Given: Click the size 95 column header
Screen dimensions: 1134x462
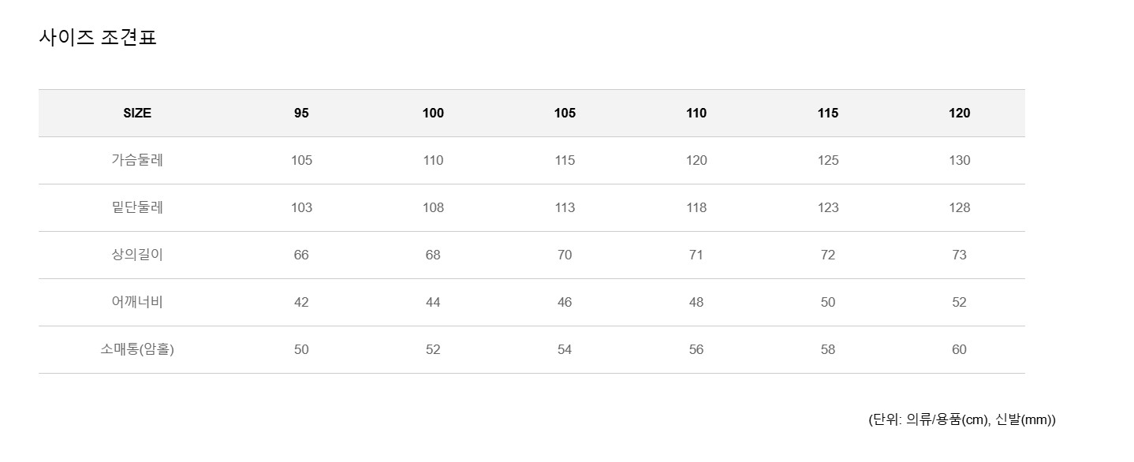Looking at the screenshot, I should tap(301, 113).
